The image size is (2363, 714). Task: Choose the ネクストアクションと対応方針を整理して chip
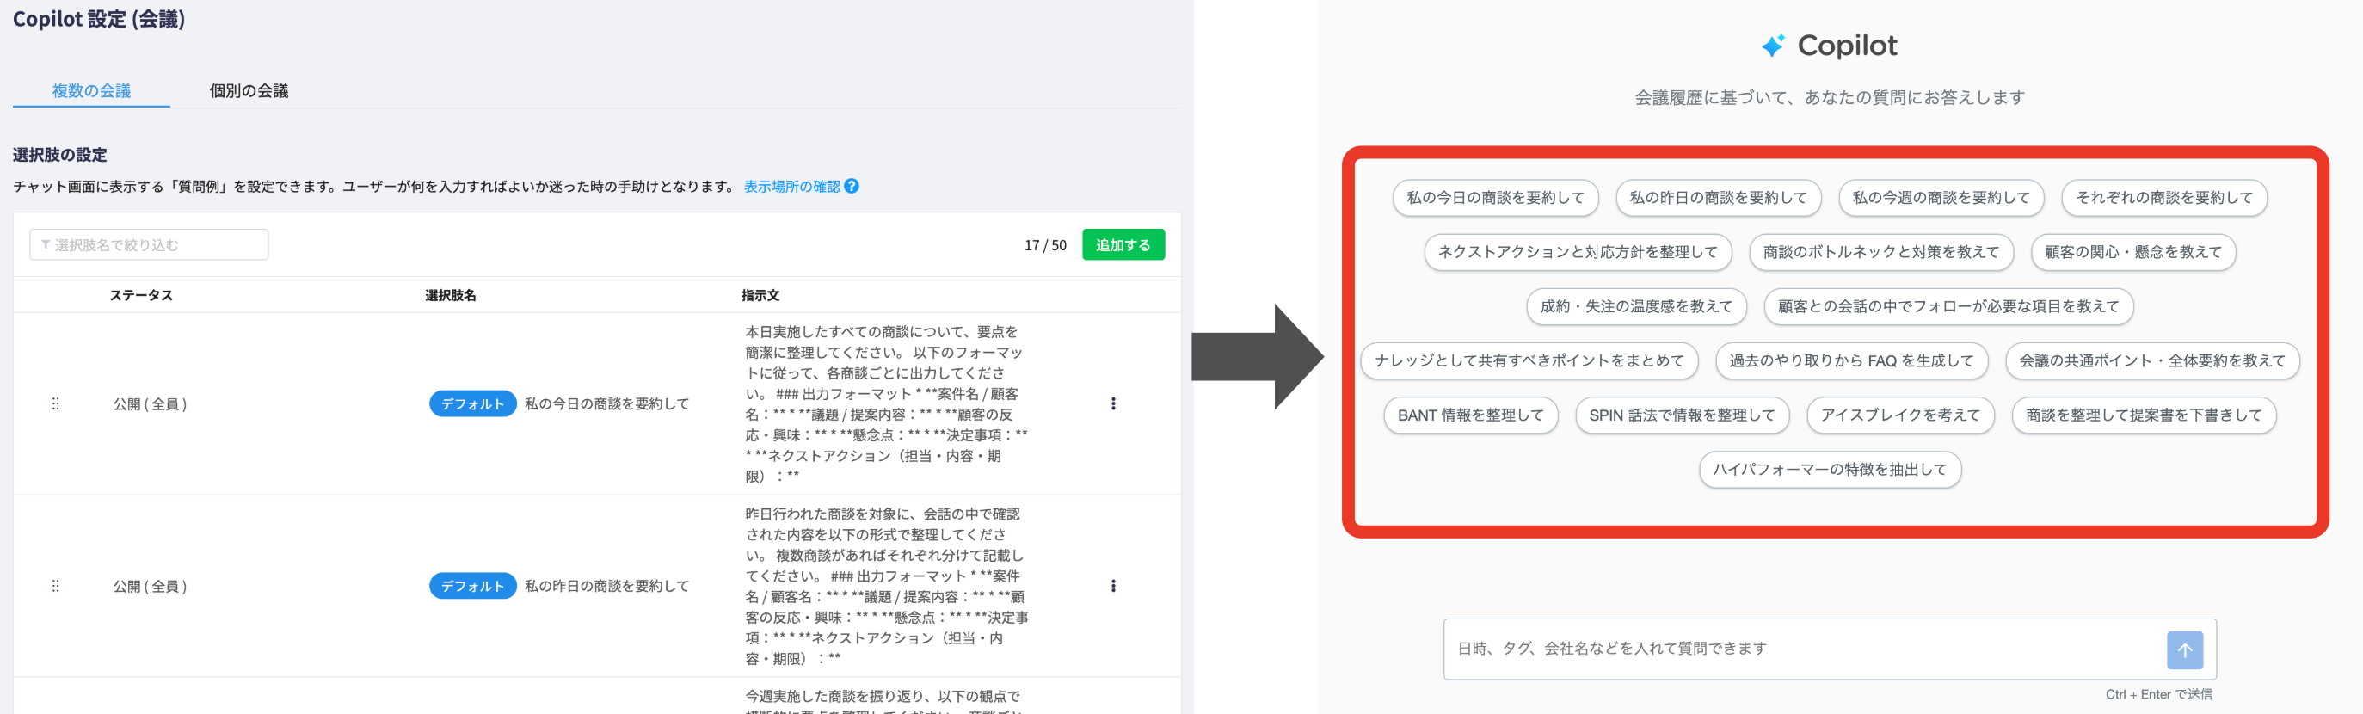pyautogui.click(x=1578, y=251)
